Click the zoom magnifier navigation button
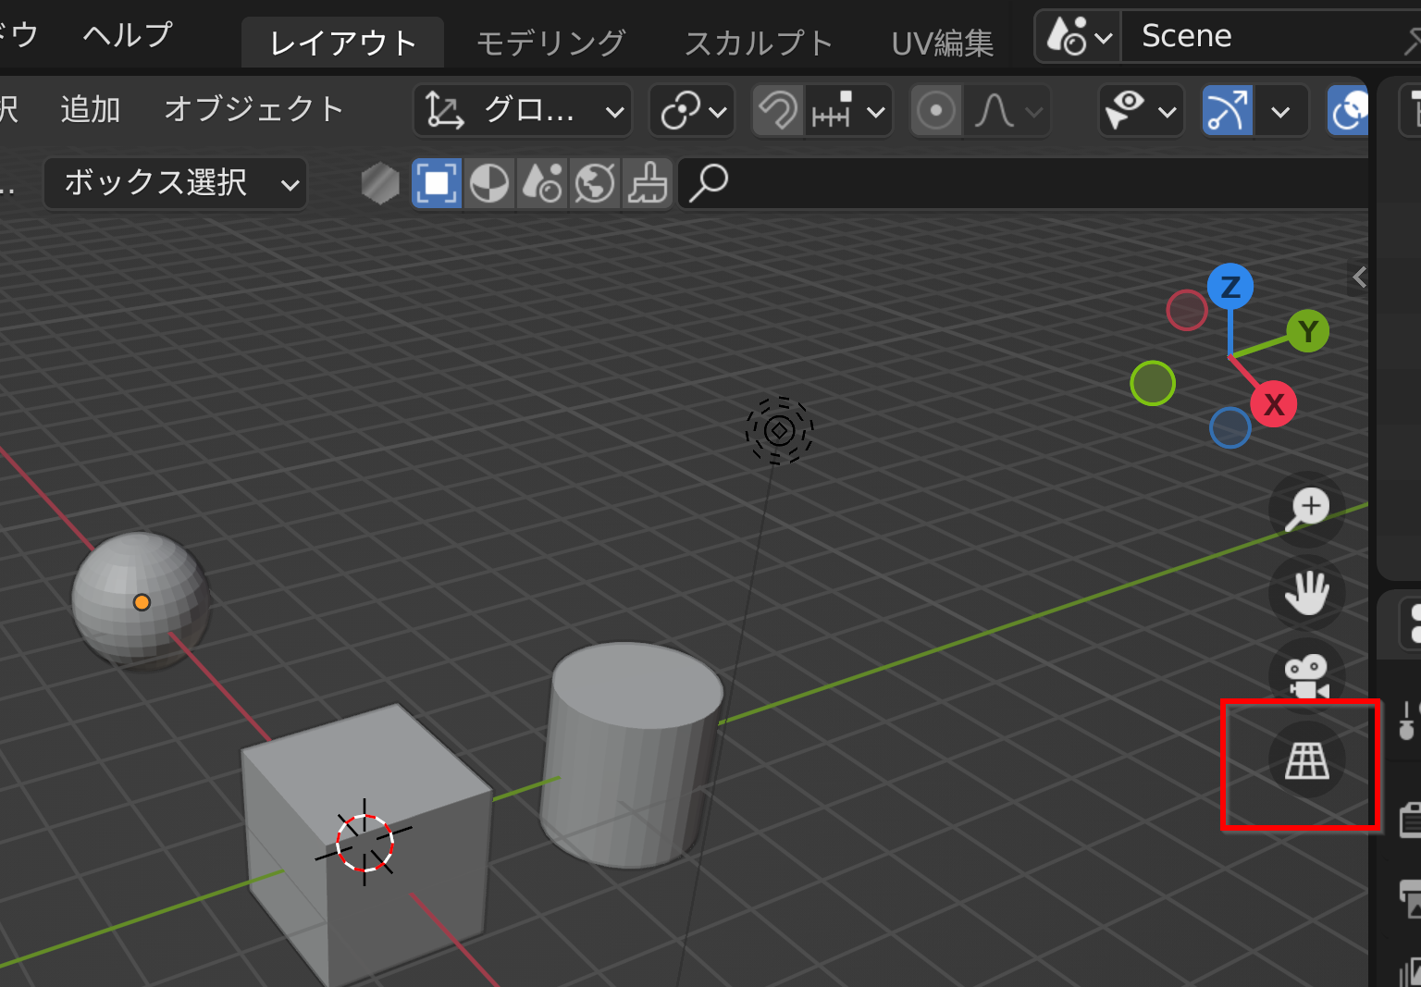Image resolution: width=1421 pixels, height=987 pixels. (1306, 510)
